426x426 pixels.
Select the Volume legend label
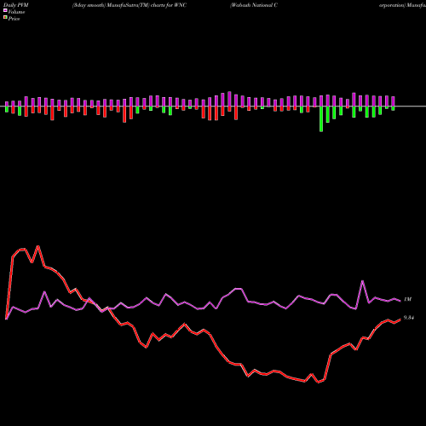pos(16,12)
